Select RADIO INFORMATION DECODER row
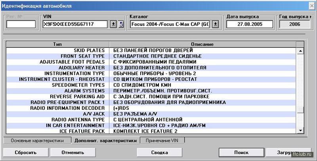The width and height of the screenshot is (317, 161). (151, 108)
